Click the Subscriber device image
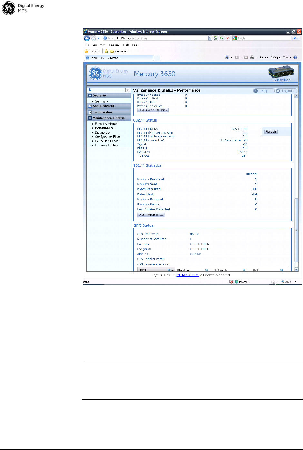 pos(281,72)
